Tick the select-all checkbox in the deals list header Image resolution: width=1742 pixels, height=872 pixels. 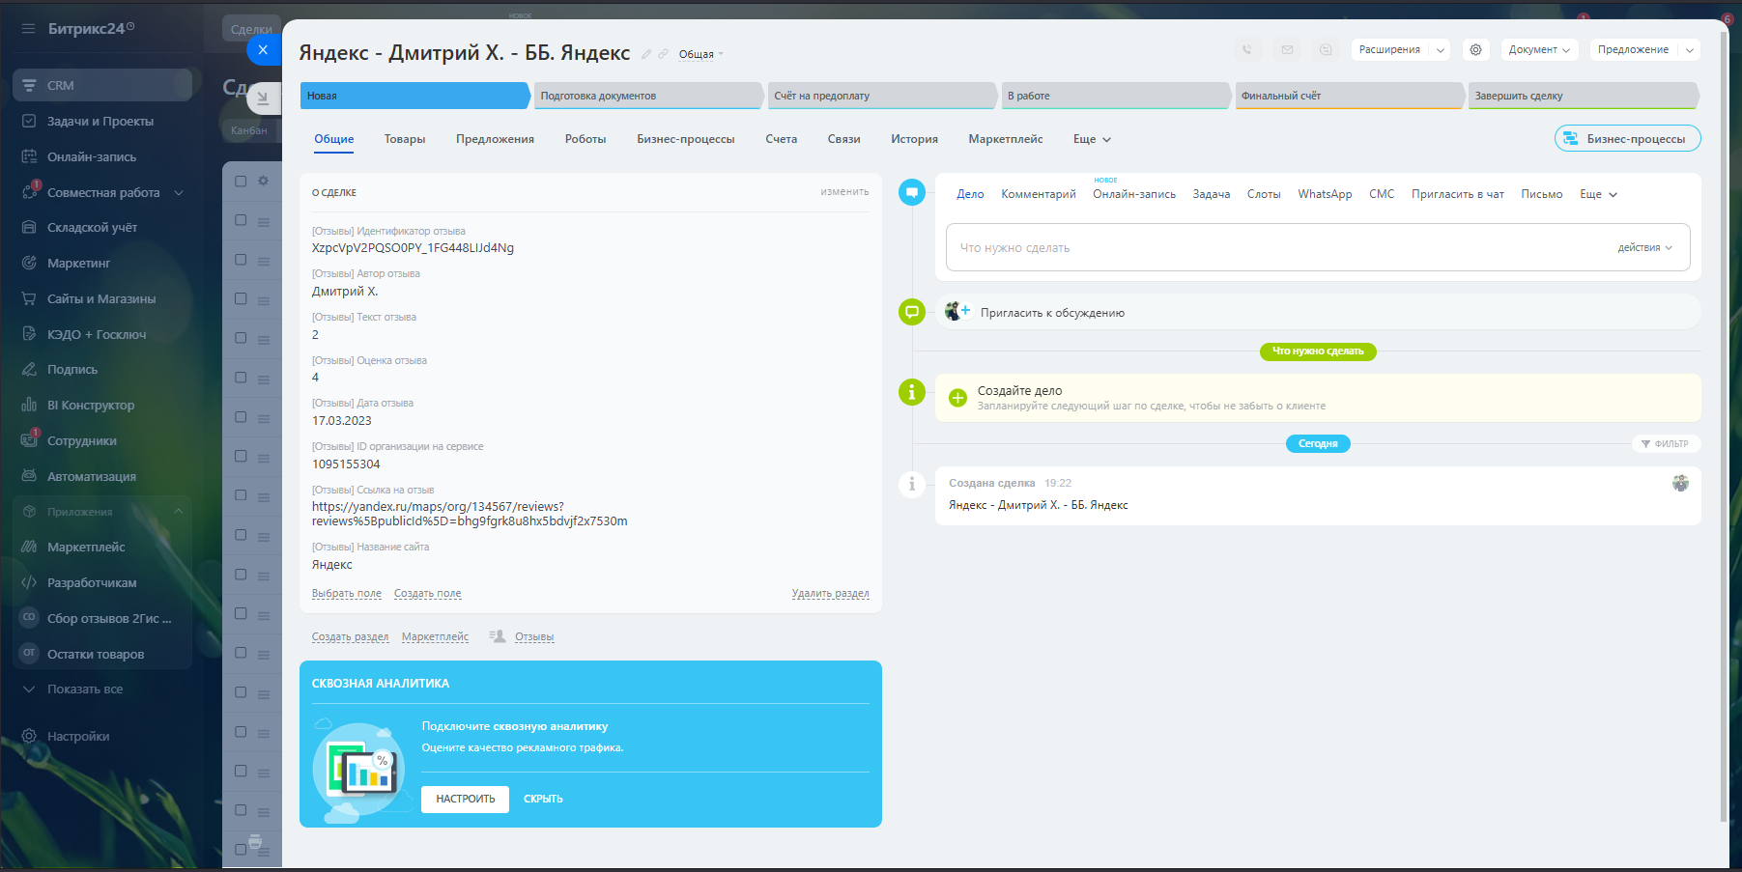pyautogui.click(x=241, y=181)
